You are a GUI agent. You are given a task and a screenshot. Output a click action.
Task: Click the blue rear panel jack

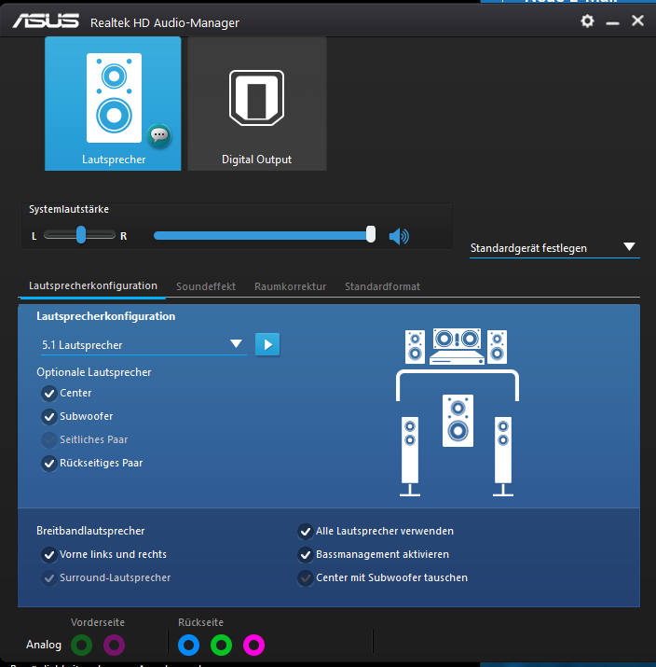[188, 645]
